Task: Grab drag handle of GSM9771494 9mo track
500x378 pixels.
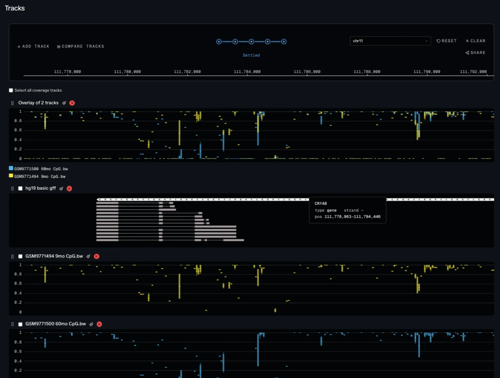Action: (x=12, y=256)
